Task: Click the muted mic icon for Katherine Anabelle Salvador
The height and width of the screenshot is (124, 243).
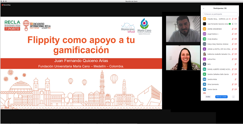Action: point(233,54)
